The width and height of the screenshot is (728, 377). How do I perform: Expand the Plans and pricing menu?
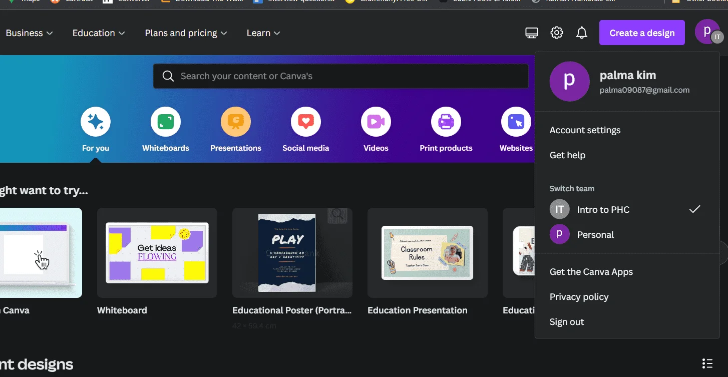click(186, 33)
